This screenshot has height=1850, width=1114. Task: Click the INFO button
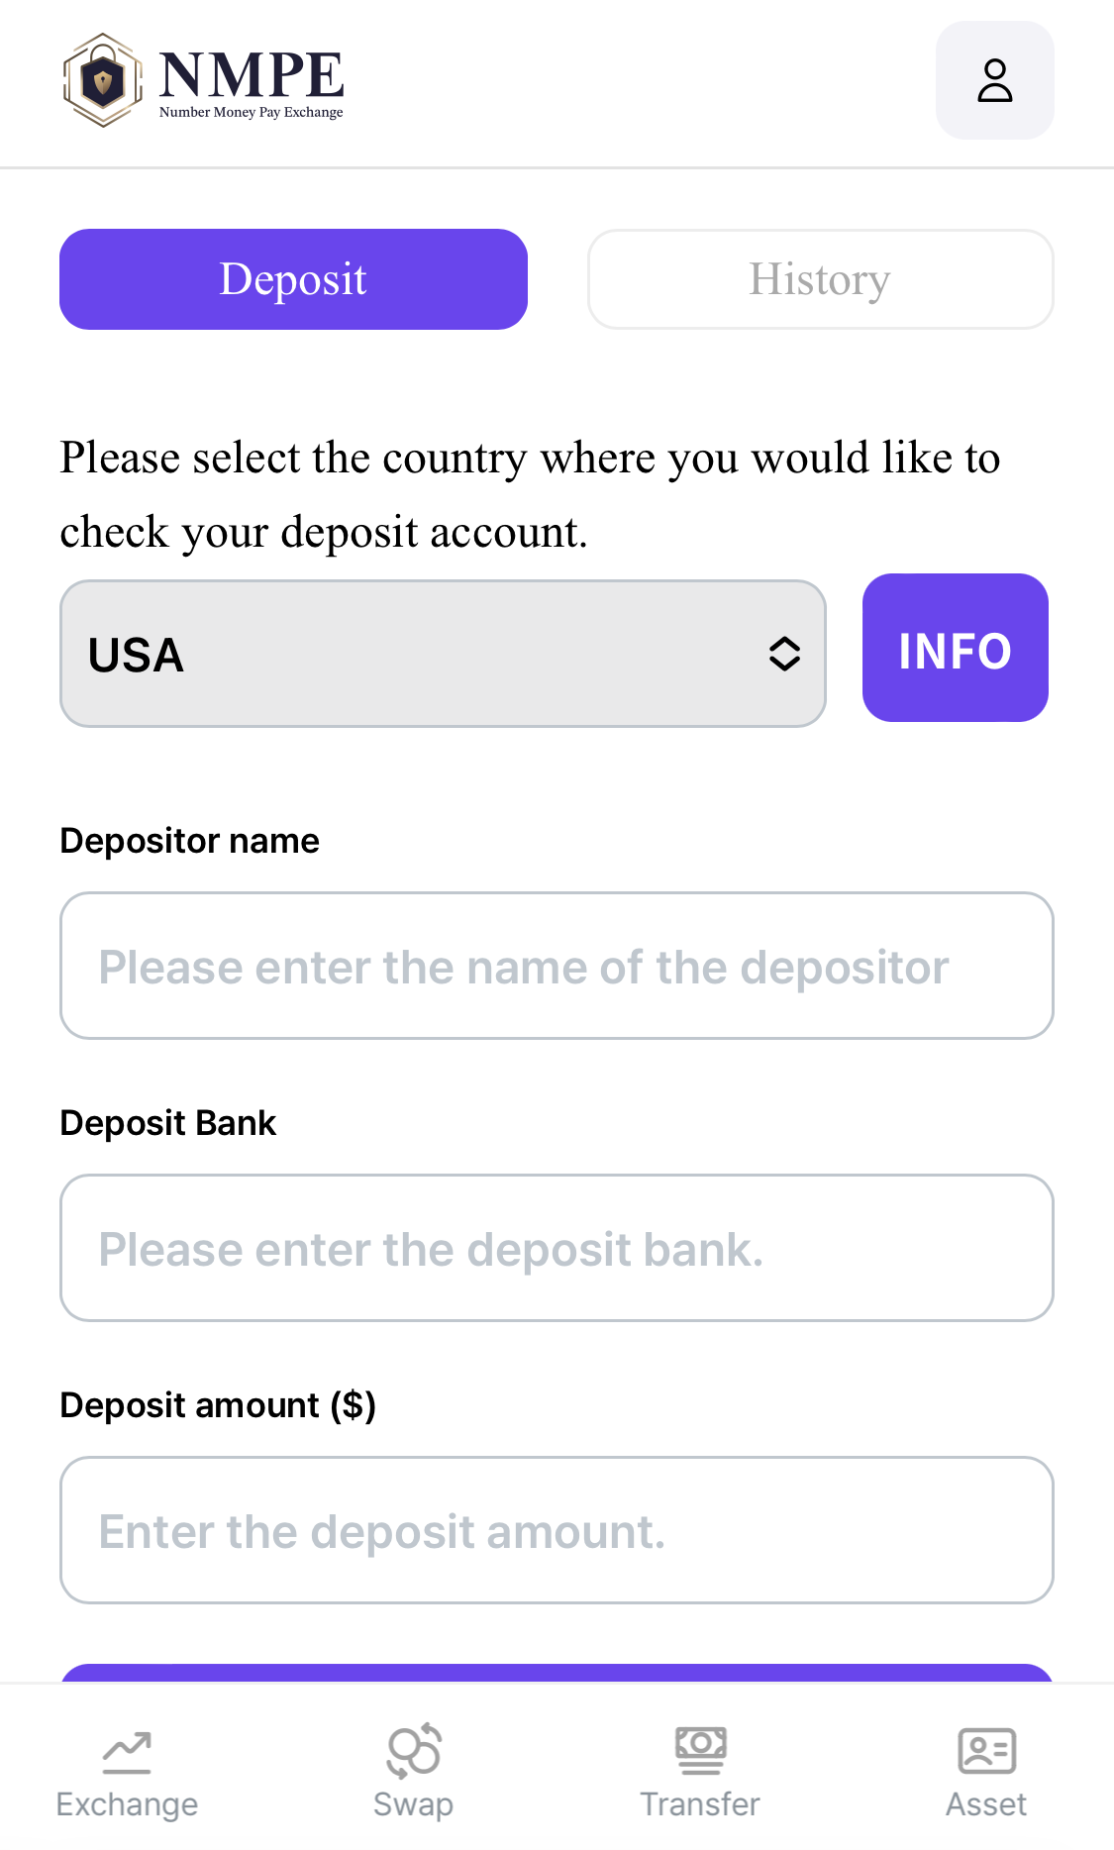pos(955,648)
